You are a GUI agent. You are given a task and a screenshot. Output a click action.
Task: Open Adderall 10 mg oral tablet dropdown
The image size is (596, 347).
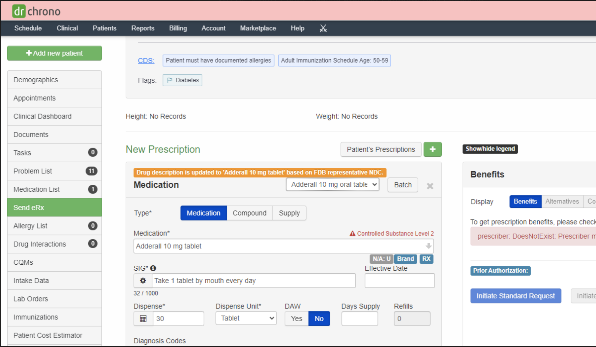333,184
